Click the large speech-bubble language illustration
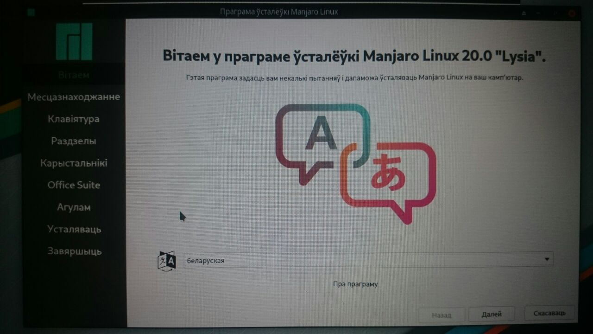Screen dimensions: 593x334 (356, 164)
